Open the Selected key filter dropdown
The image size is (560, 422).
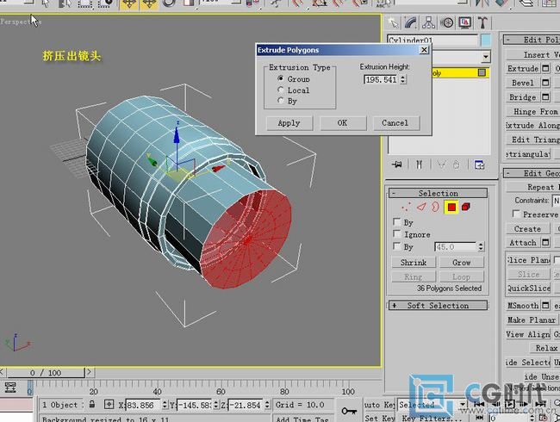click(x=463, y=405)
